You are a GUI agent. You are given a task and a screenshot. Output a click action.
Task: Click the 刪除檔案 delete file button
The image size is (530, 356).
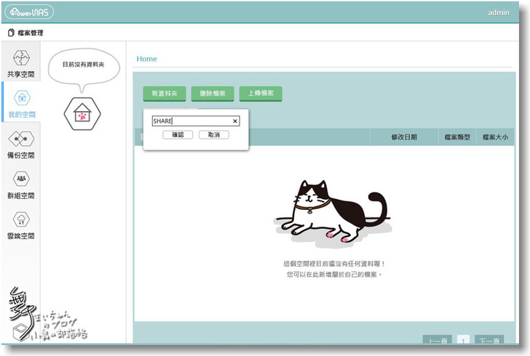click(213, 94)
